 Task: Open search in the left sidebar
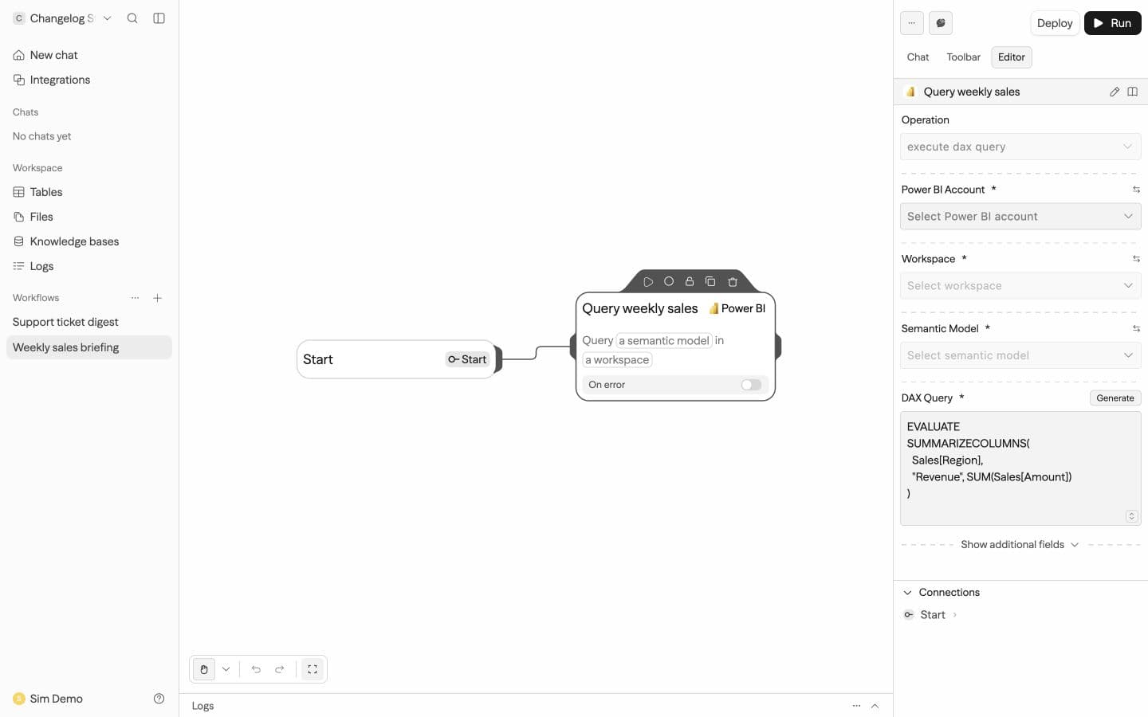tap(132, 18)
